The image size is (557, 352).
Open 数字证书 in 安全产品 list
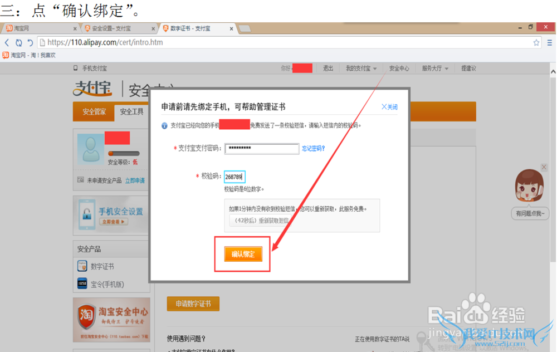[x=102, y=266]
